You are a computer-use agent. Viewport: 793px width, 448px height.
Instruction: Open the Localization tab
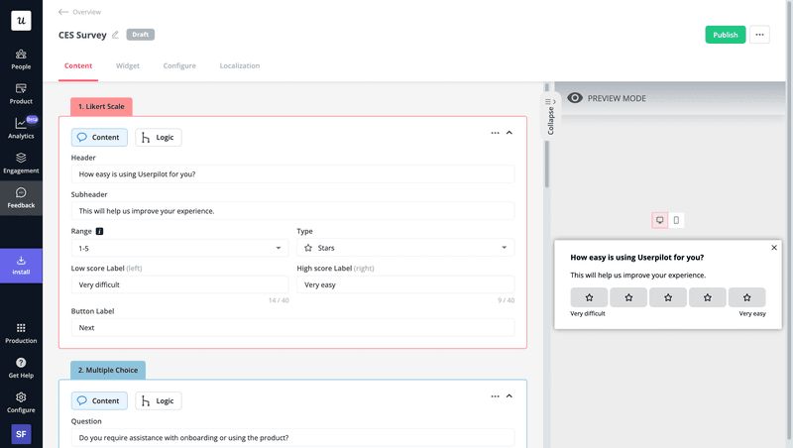tap(239, 66)
